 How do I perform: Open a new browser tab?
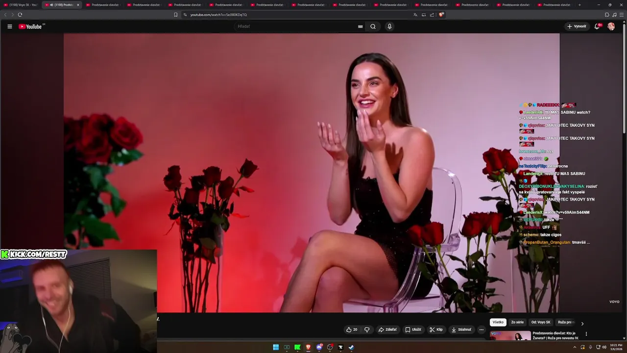pyautogui.click(x=579, y=5)
